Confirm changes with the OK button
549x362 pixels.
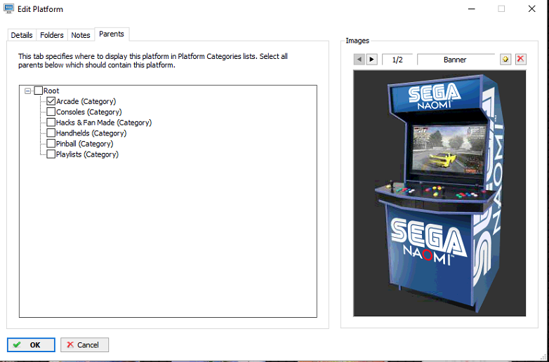[31, 345]
